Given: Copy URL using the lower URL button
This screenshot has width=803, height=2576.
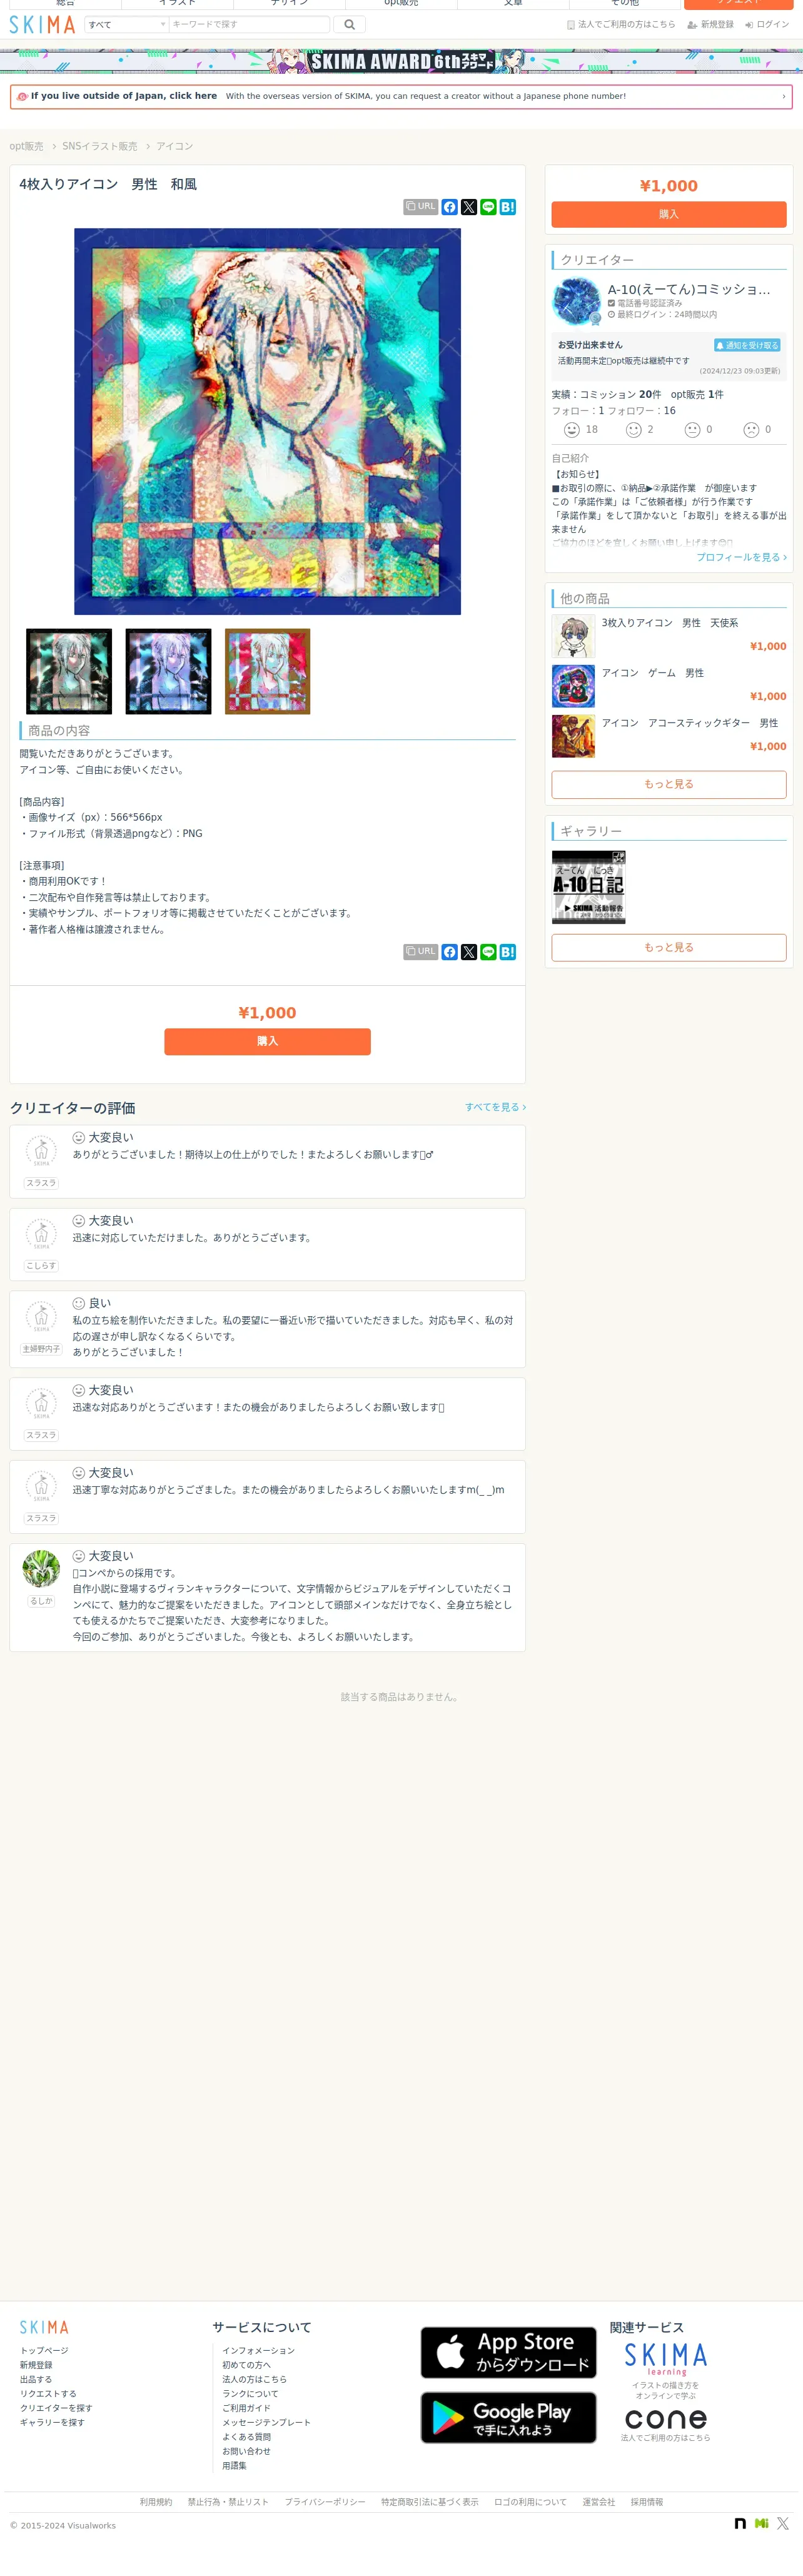Looking at the screenshot, I should 421,952.
